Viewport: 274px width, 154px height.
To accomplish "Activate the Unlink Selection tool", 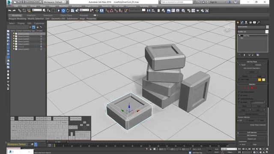I will pyautogui.click(x=24, y=11).
